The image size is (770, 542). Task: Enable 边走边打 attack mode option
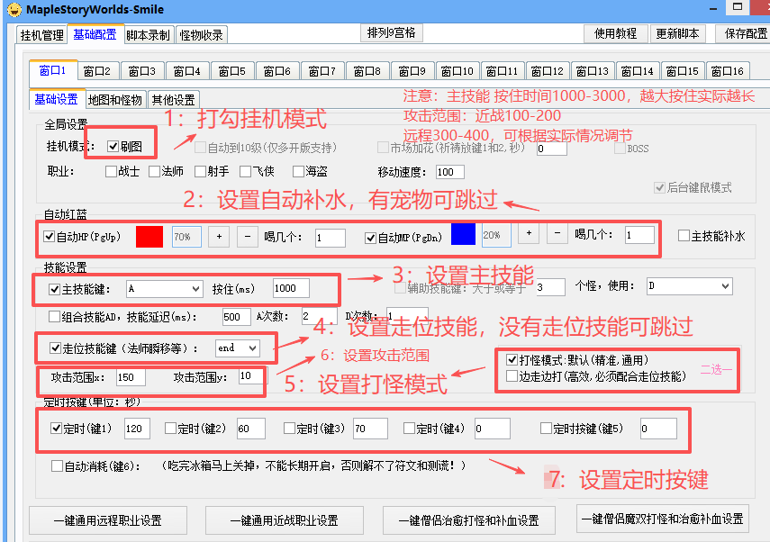[x=512, y=376]
